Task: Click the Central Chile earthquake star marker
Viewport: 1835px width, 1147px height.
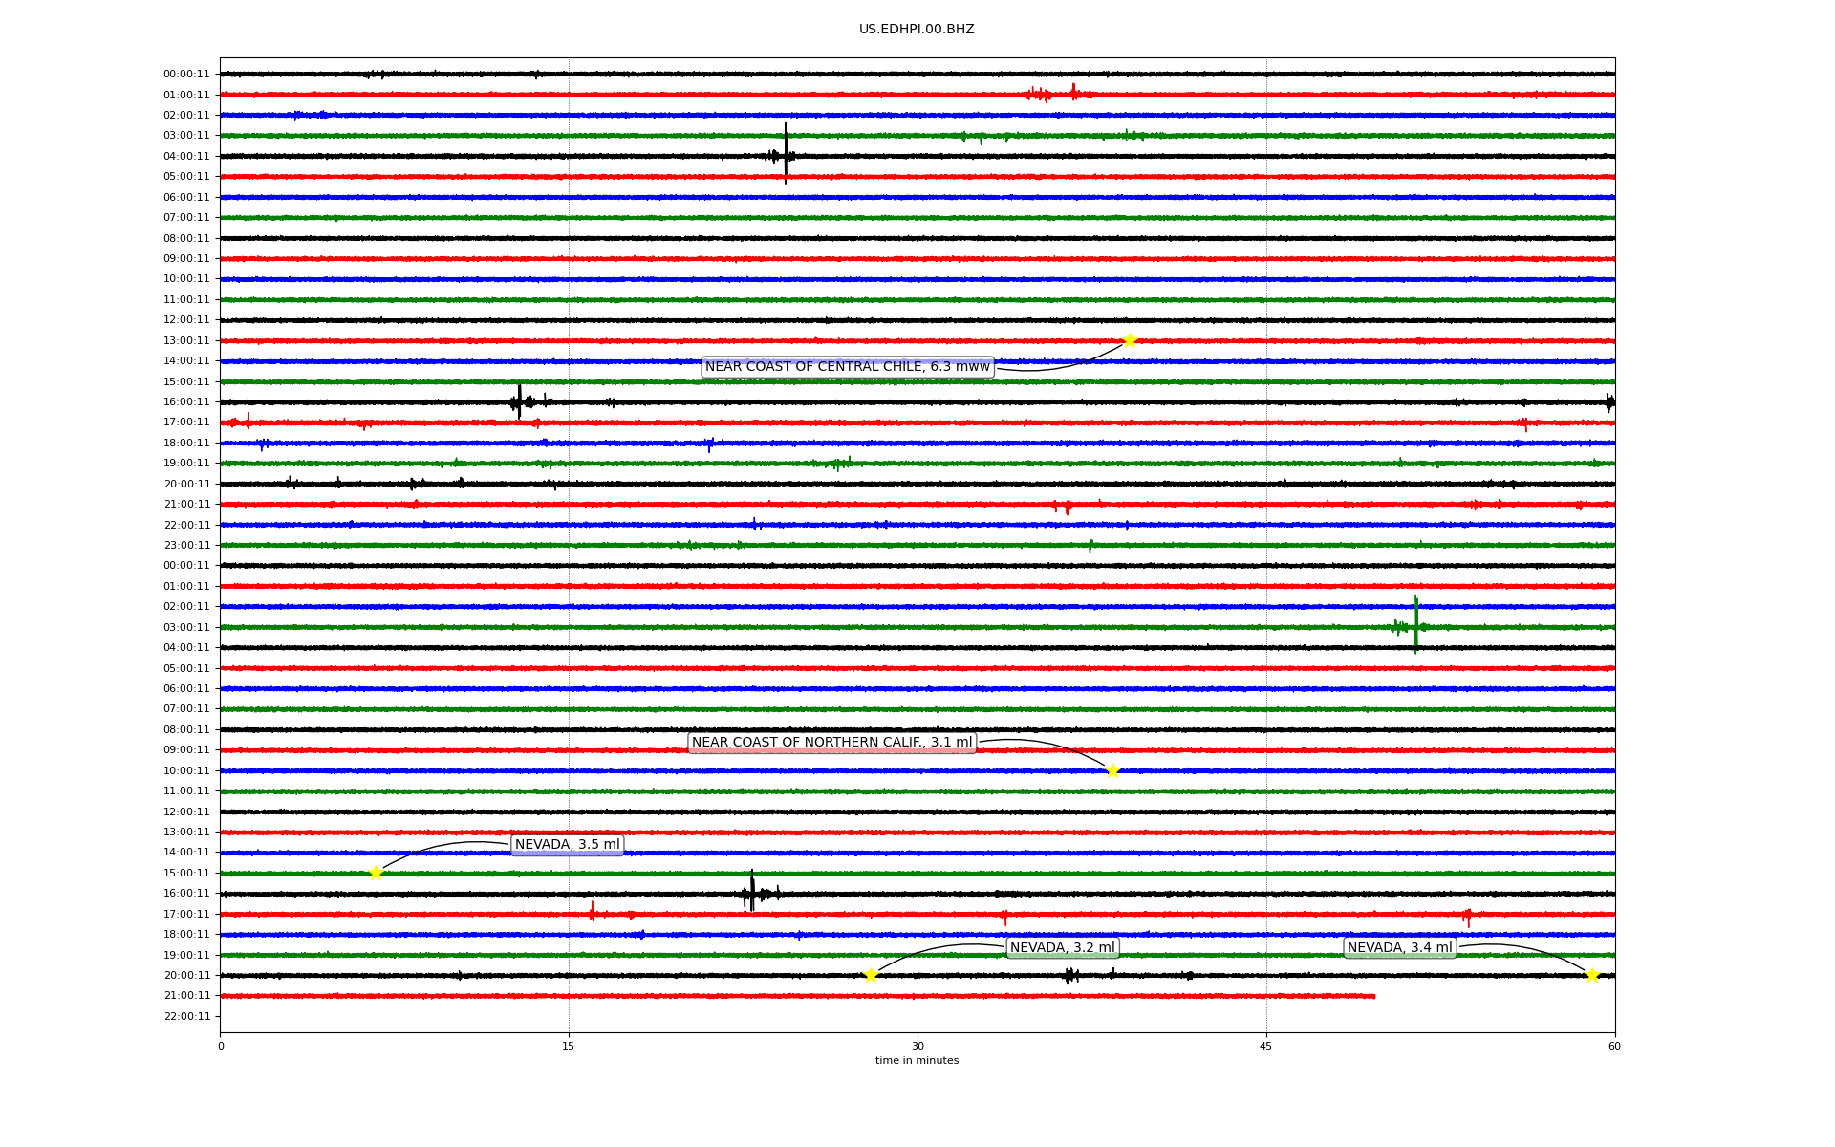Action: [x=1130, y=341]
